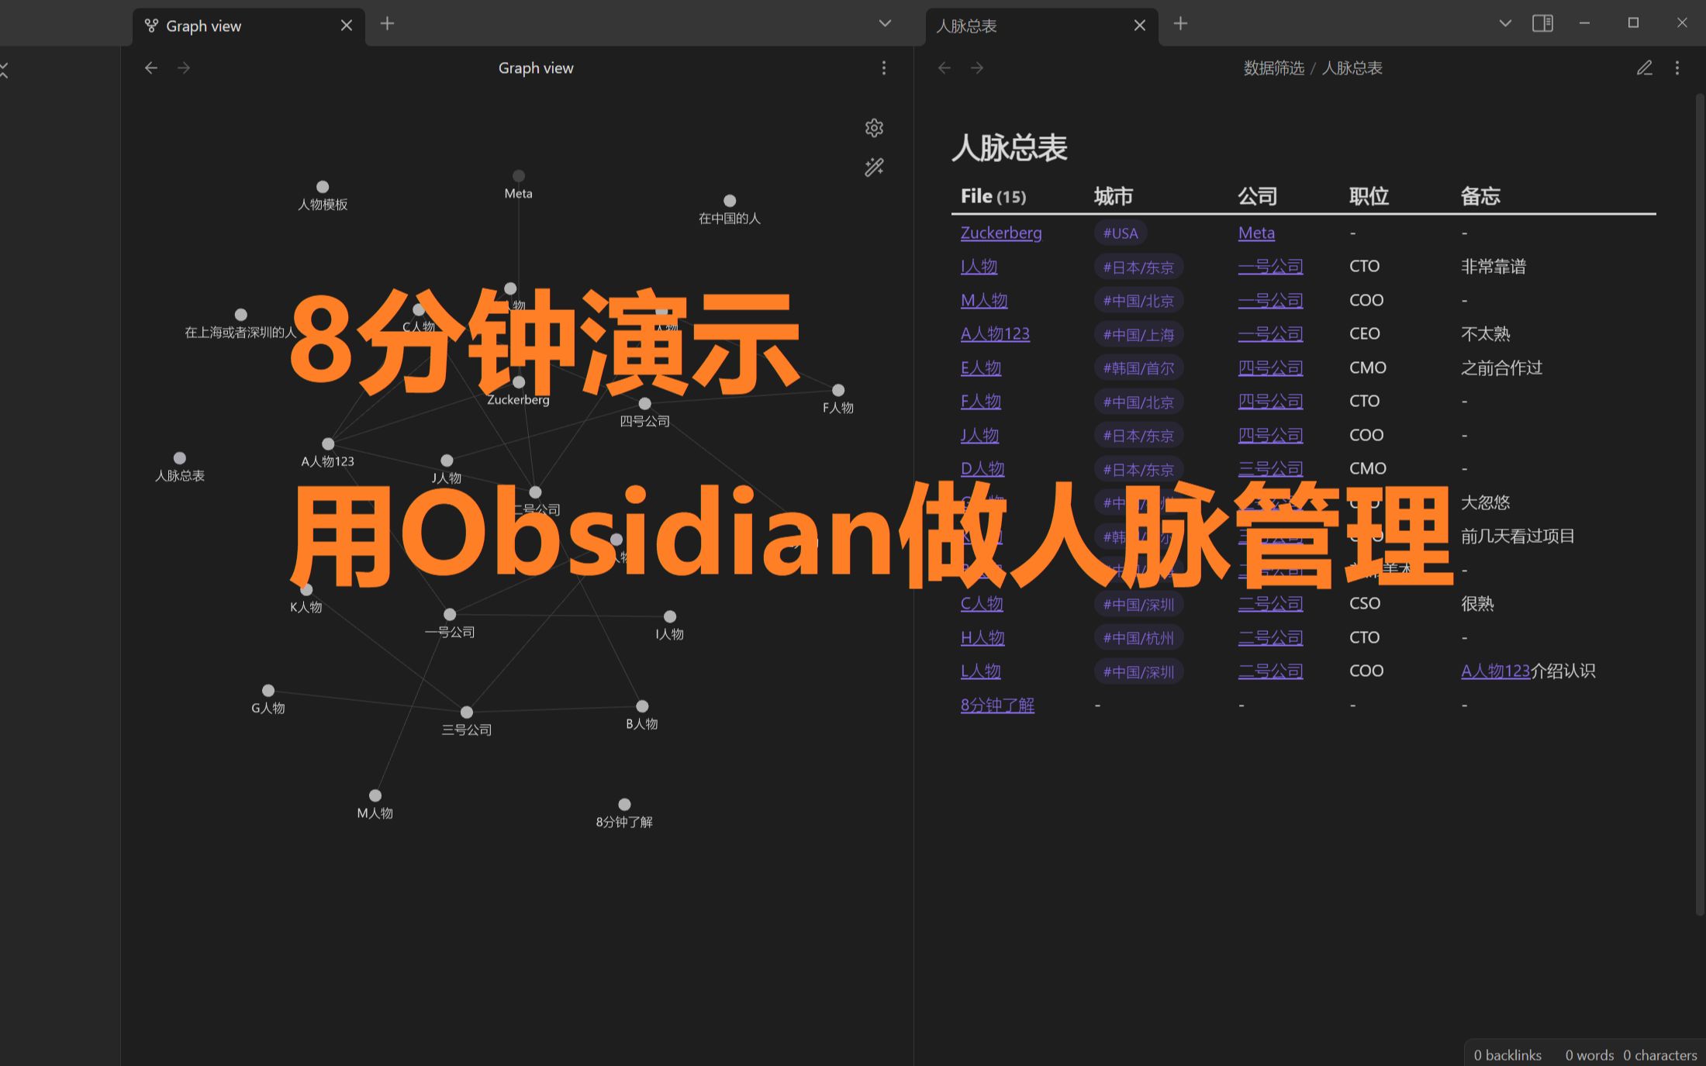Screen dimensions: 1706x1066
Task: Open more options menu in 人脉总表
Action: tap(1678, 67)
